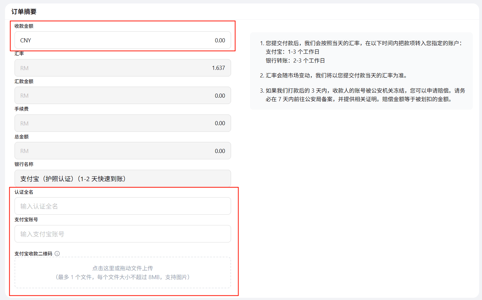Image resolution: width=482 pixels, height=300 pixels.
Task: Click the file upload area for QR code
Action: tap(123, 272)
